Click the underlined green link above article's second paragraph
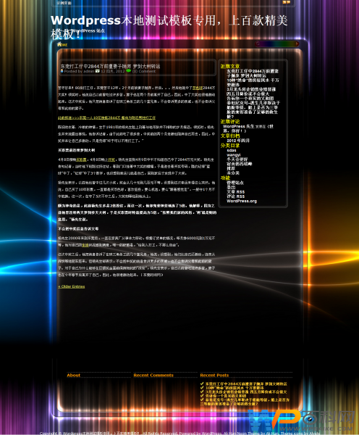Viewport: 359px width, 435px height. pyautogui.click(x=106, y=118)
